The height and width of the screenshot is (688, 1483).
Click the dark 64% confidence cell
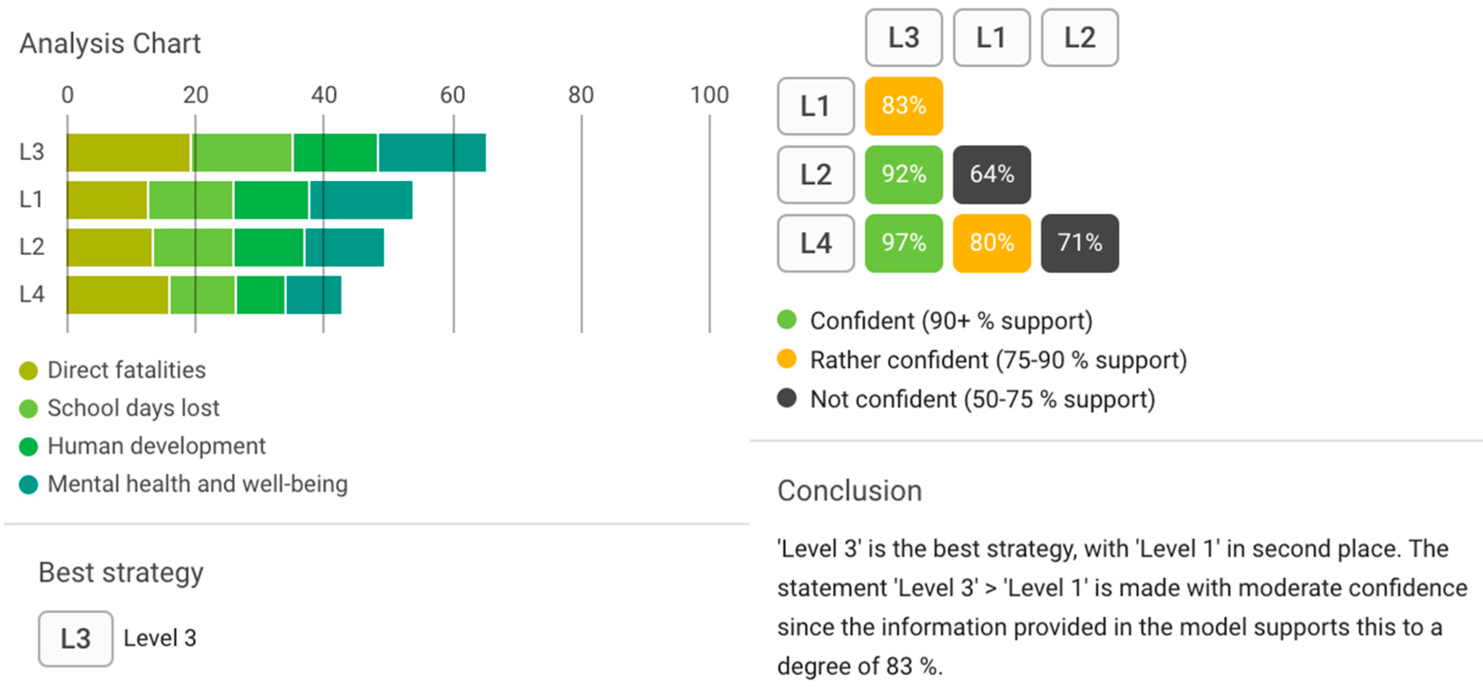click(x=991, y=174)
